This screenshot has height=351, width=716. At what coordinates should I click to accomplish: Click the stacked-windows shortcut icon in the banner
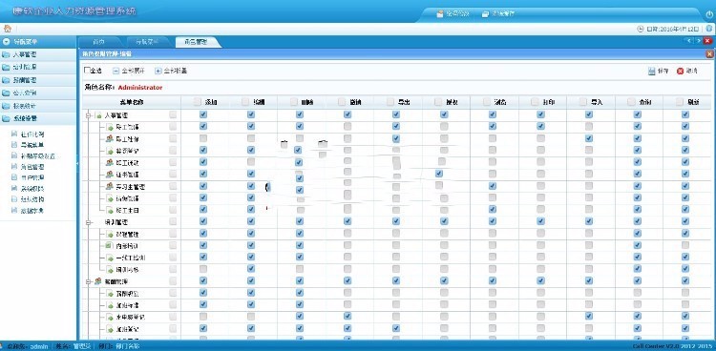(x=485, y=13)
